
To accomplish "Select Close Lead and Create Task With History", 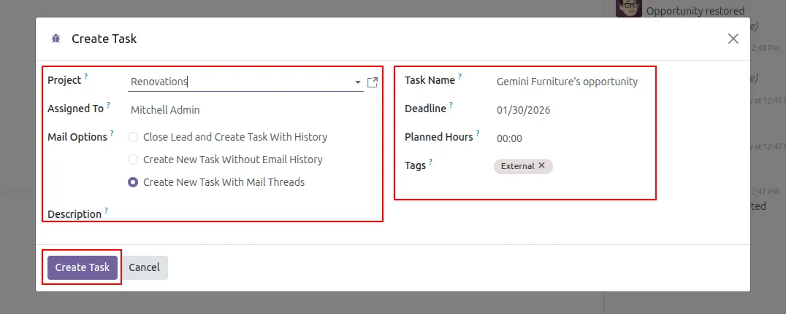I will click(133, 137).
